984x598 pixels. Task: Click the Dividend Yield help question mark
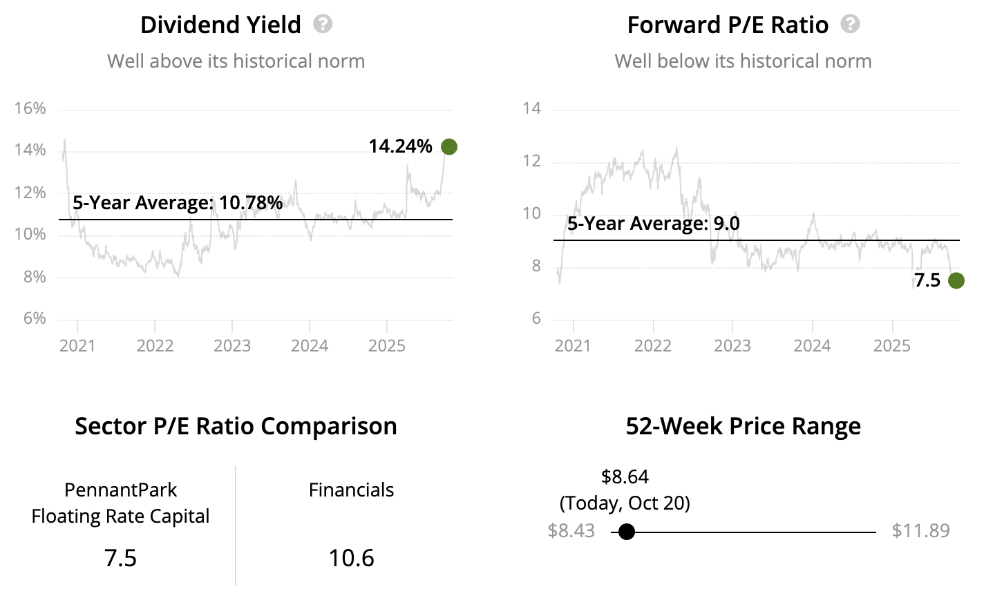(x=323, y=25)
